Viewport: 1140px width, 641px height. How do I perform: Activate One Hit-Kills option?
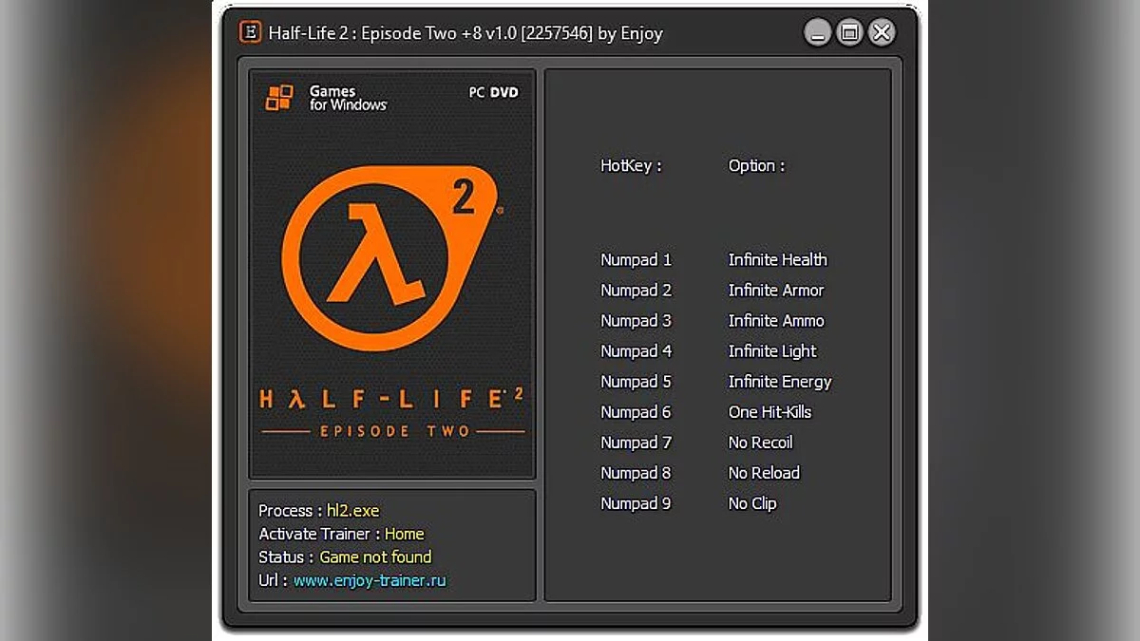[769, 411]
